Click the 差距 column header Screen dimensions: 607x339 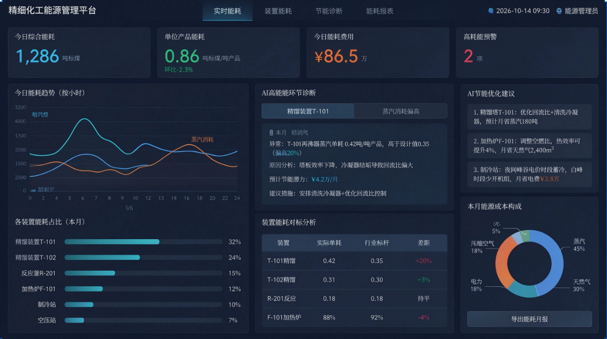424,243
